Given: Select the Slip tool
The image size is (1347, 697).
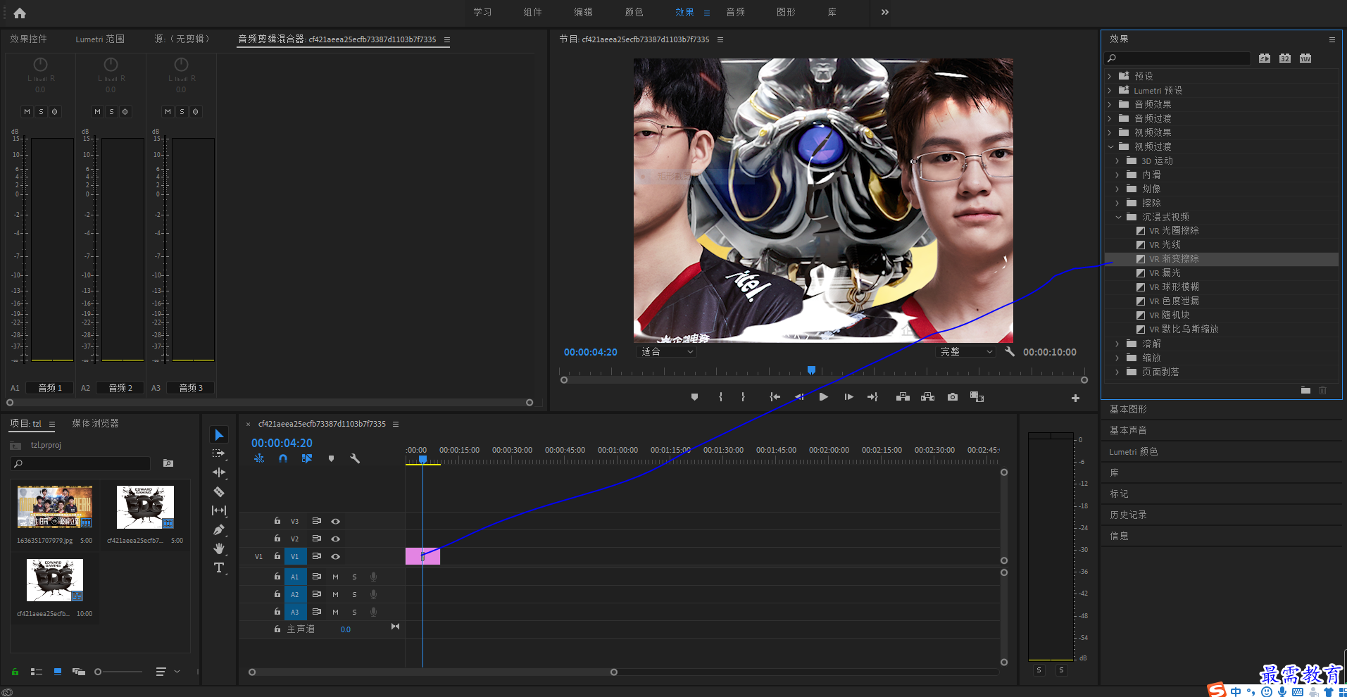Looking at the screenshot, I should pos(219,510).
